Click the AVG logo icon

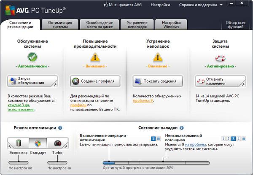10,11
